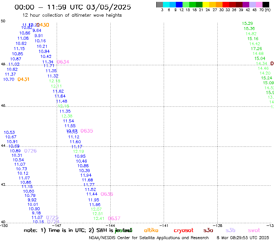Select the lavender s3b time label 0725
The image size is (274, 241).
[x=52, y=218]
